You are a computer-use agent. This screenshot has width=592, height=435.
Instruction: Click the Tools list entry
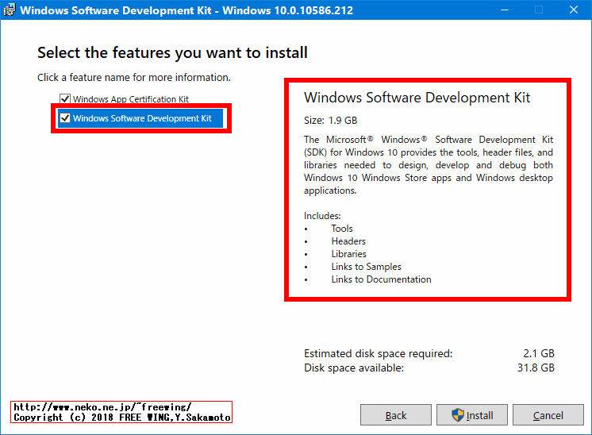[x=342, y=229]
